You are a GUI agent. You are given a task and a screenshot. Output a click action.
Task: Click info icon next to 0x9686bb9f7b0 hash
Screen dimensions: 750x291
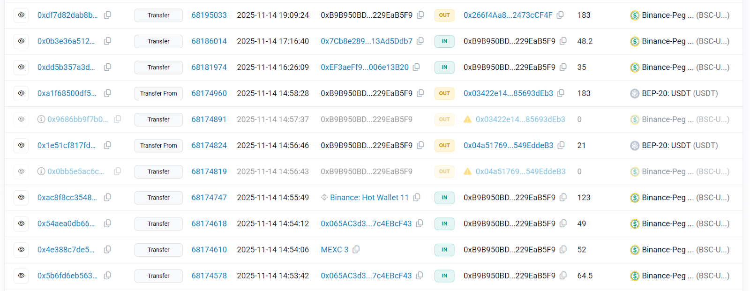41,119
